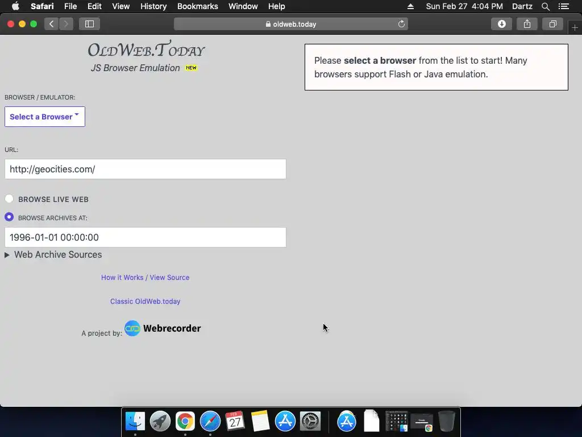Open Safari downloads list
The height and width of the screenshot is (437, 582).
point(501,24)
